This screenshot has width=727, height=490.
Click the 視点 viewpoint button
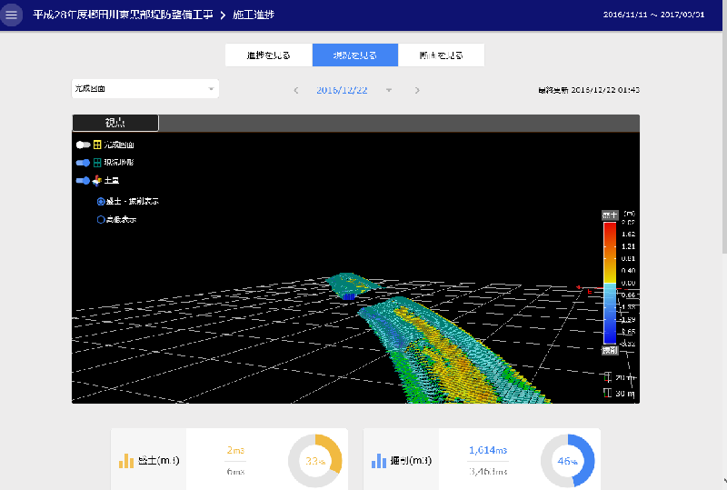pos(115,123)
